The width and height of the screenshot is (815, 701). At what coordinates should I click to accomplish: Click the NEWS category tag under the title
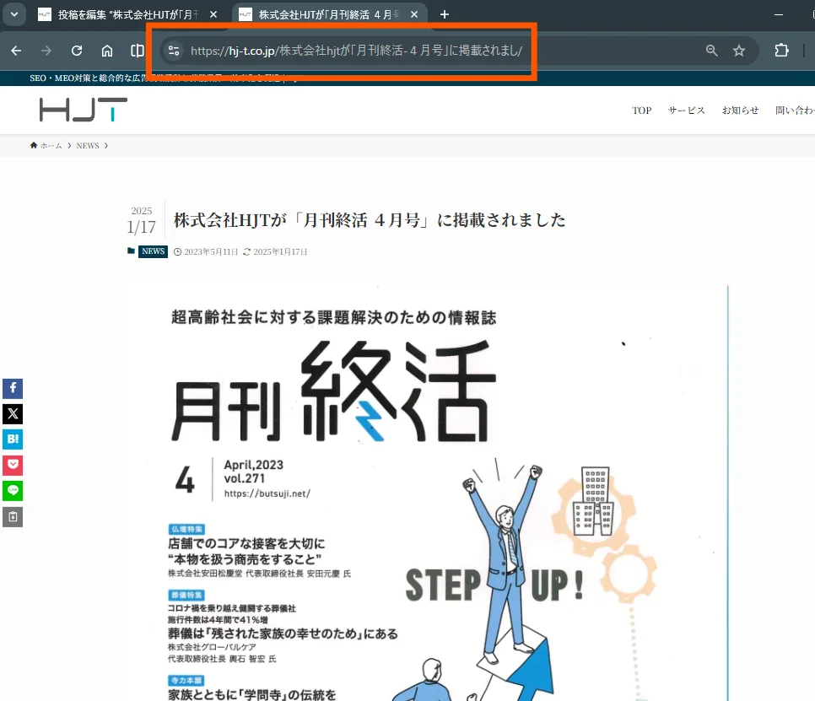pos(153,251)
